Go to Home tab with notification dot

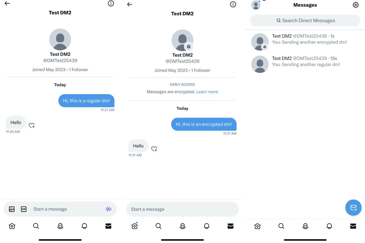[x=134, y=226]
